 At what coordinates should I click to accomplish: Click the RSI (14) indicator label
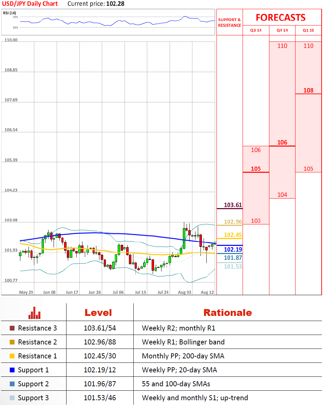9,13
